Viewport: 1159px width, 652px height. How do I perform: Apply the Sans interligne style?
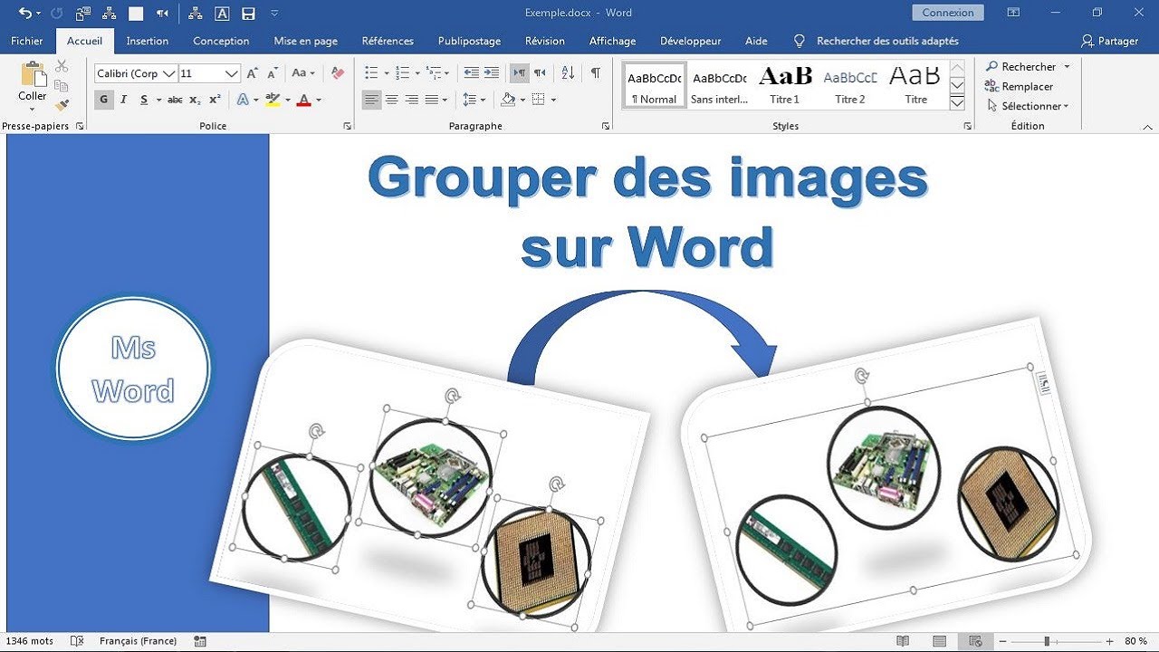[719, 86]
